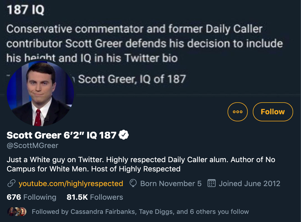This screenshot has width=301, height=222.
Task: Open the "Followed by Cassandra Fairbanks" mutuals link
Action: (x=140, y=211)
